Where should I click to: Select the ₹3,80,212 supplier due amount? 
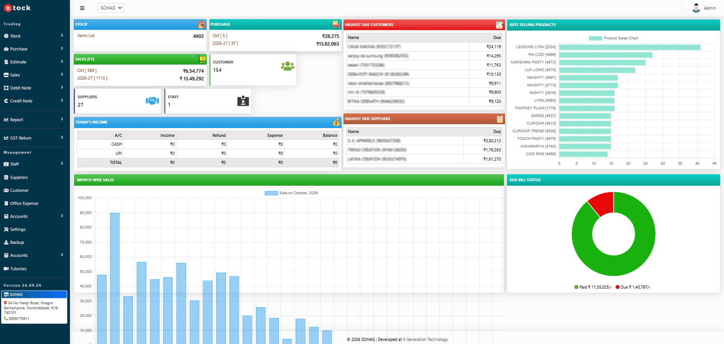pyautogui.click(x=483, y=141)
